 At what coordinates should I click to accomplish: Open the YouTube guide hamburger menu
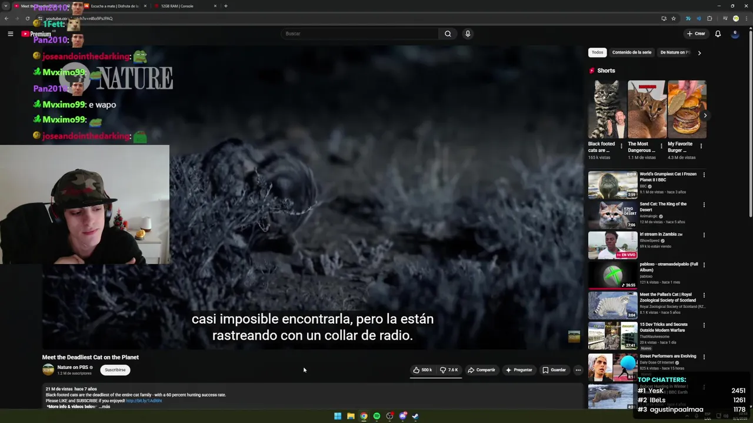click(x=10, y=34)
